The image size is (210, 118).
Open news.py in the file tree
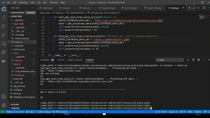tap(18, 60)
